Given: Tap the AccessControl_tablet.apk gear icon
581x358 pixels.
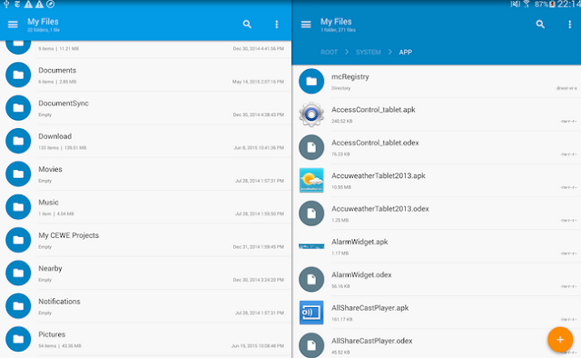Looking at the screenshot, I should pyautogui.click(x=311, y=114).
